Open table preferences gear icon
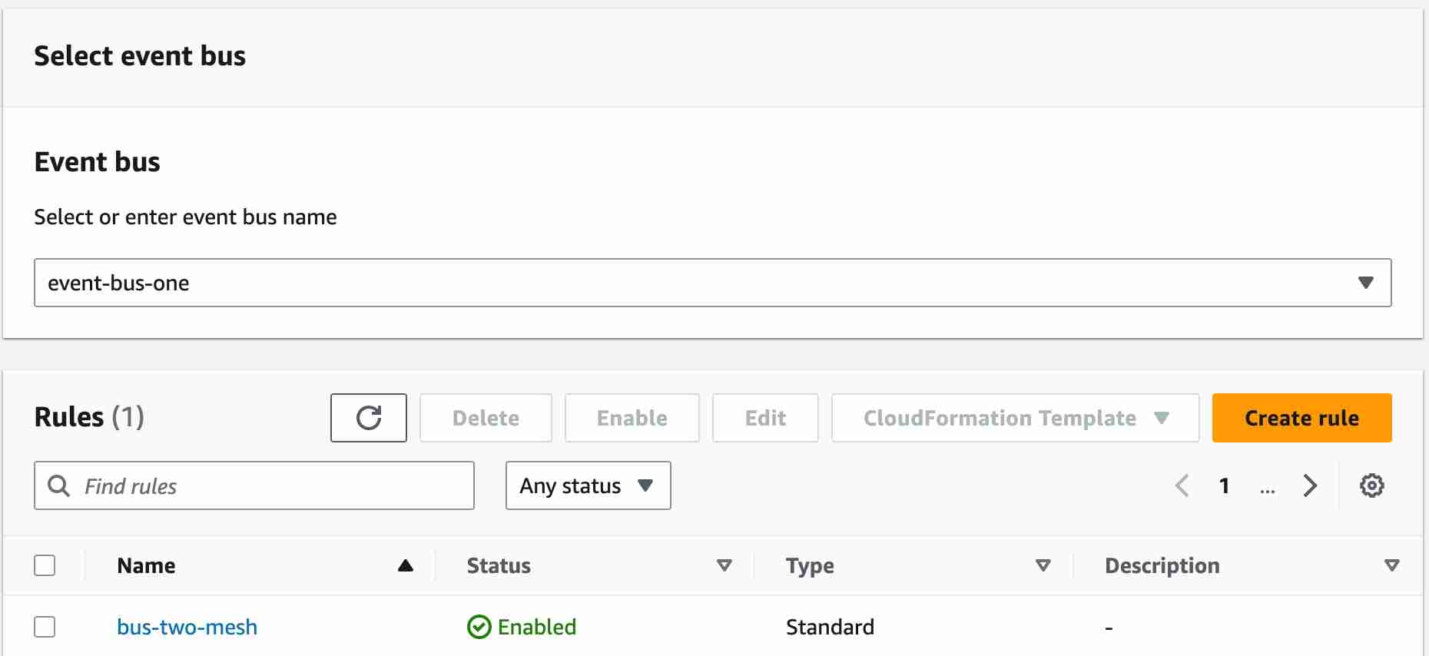Screen dimensions: 1429x656 coord(1371,485)
